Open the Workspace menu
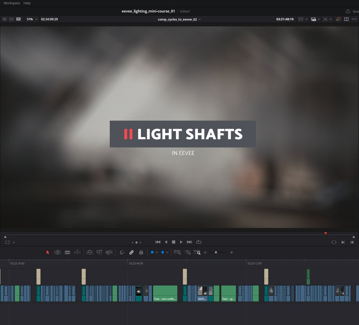359x325 pixels. 12,3
